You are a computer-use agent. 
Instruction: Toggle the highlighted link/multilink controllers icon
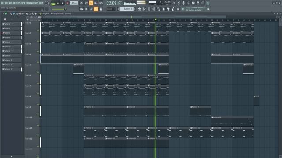pos(96,9)
